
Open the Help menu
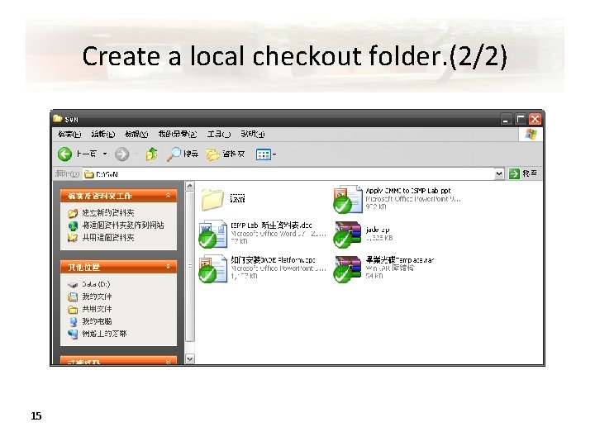click(x=252, y=134)
